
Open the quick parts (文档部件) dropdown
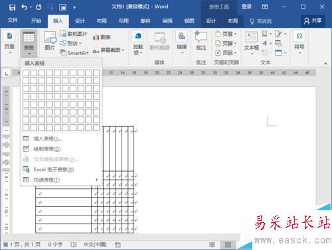267,34
